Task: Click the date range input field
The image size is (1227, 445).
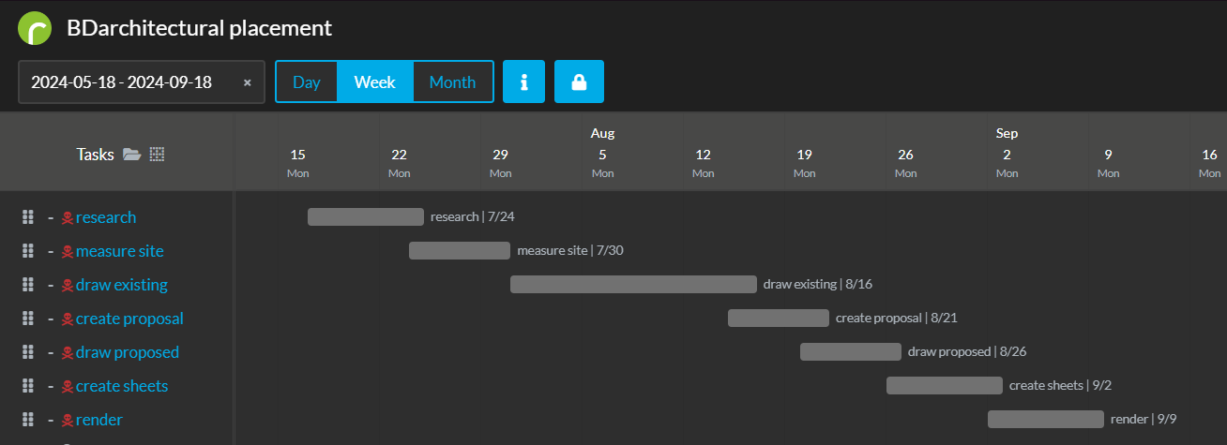Action: tap(142, 82)
